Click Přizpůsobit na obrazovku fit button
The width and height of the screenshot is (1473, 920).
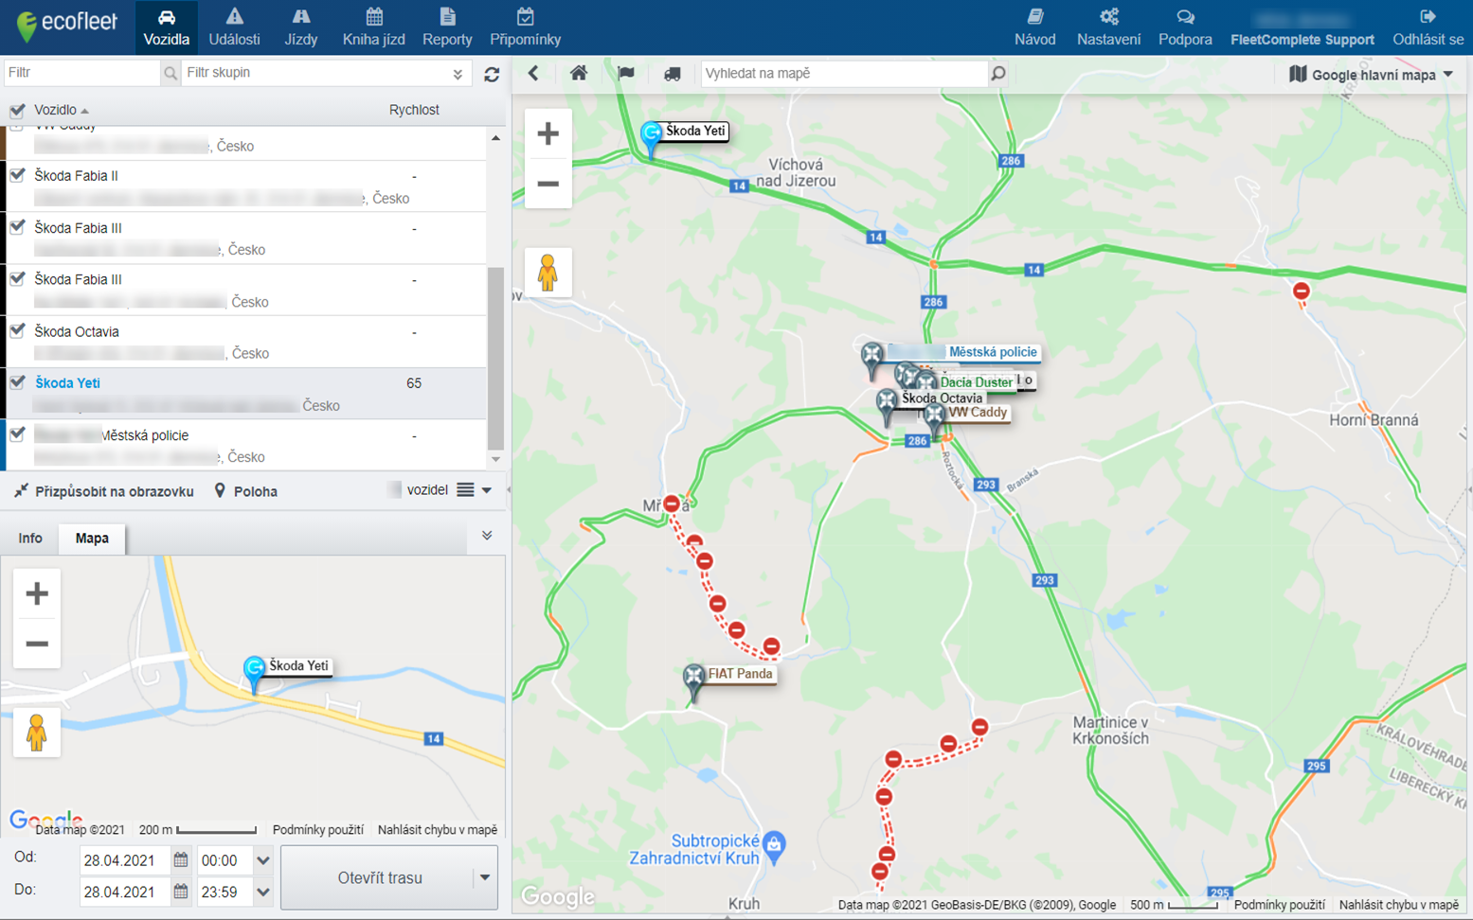(104, 491)
